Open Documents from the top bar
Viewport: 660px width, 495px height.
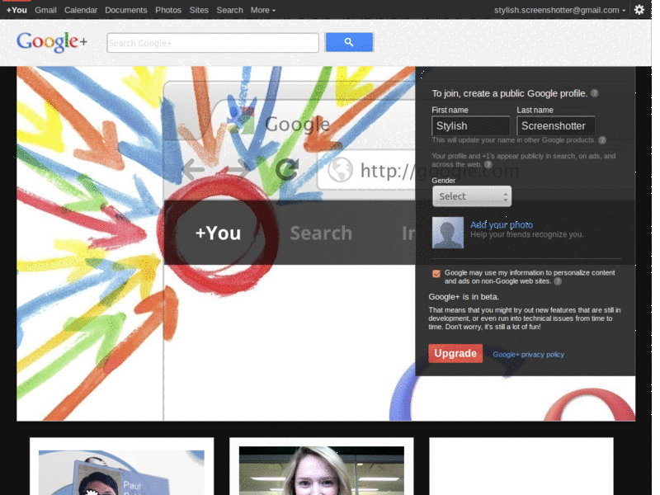pyautogui.click(x=126, y=10)
